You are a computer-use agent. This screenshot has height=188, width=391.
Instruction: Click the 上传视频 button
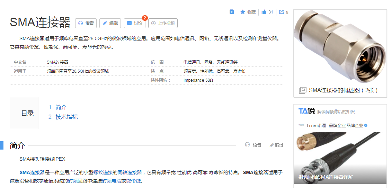coord(163,23)
